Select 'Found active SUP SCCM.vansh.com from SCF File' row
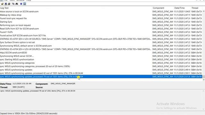 tap(101, 35)
